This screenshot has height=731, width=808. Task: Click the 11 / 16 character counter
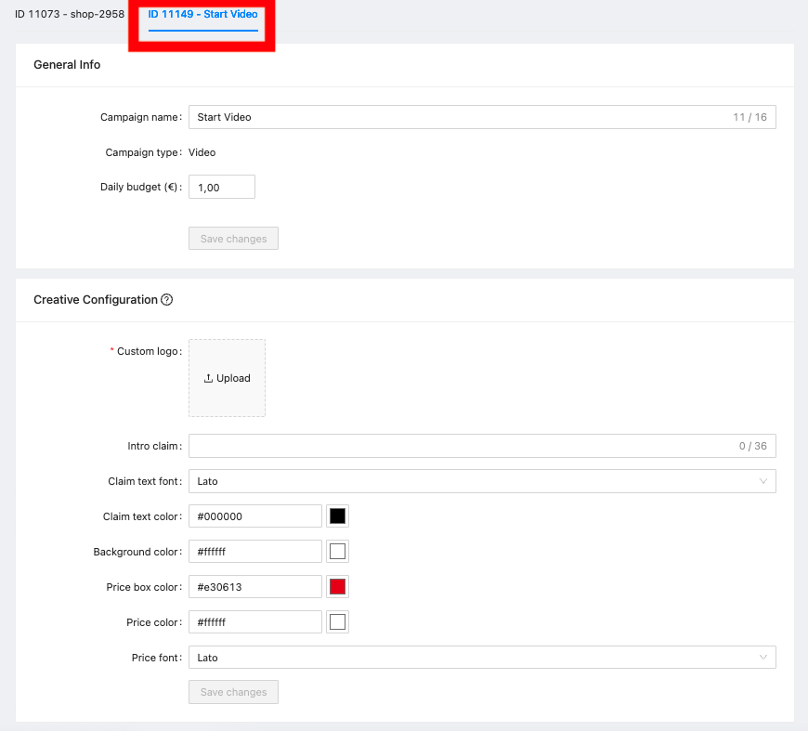(x=749, y=117)
